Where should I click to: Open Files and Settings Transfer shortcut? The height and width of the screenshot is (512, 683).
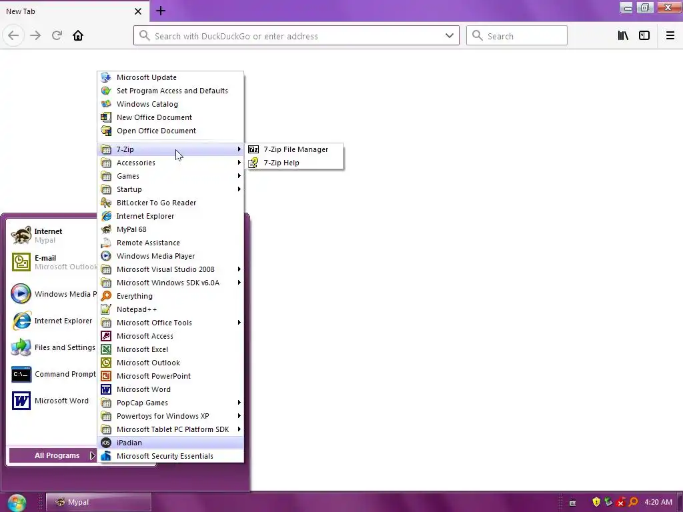[x=52, y=347]
